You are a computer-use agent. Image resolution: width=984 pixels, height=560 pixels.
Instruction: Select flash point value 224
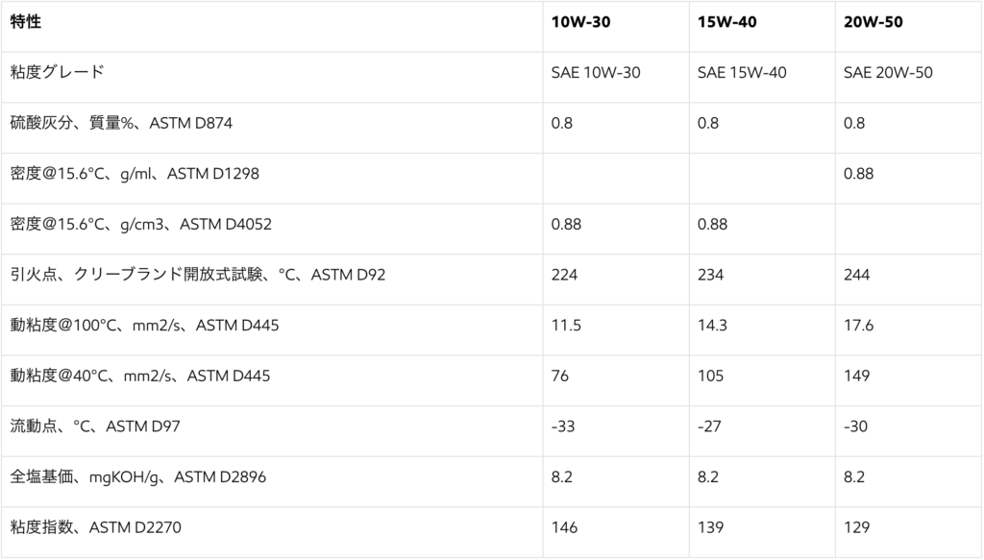click(564, 276)
